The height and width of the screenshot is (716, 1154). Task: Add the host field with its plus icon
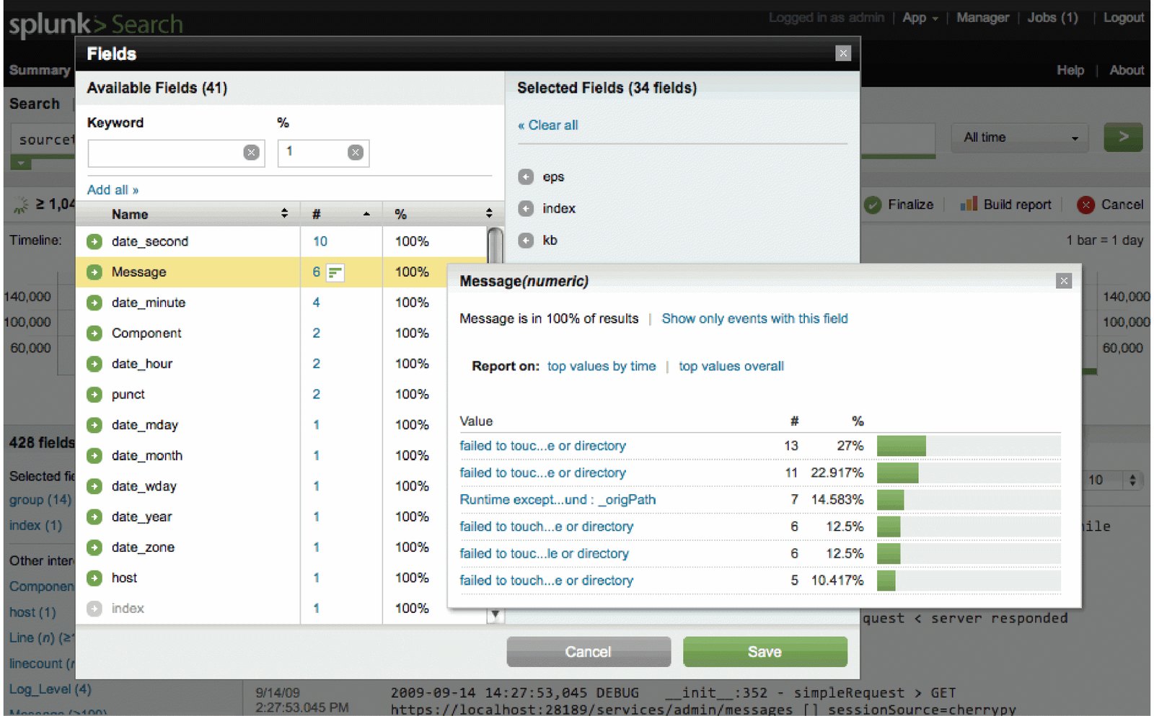pos(94,578)
